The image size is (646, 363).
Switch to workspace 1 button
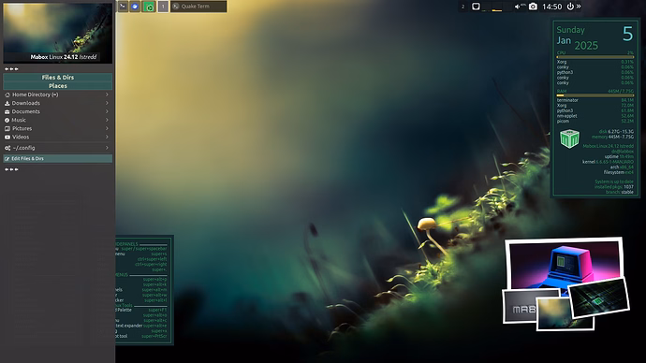pyautogui.click(x=163, y=7)
